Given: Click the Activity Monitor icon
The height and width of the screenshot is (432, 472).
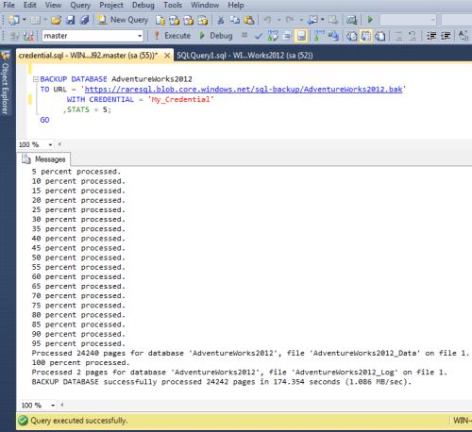Looking at the screenshot, I should coord(351,20).
